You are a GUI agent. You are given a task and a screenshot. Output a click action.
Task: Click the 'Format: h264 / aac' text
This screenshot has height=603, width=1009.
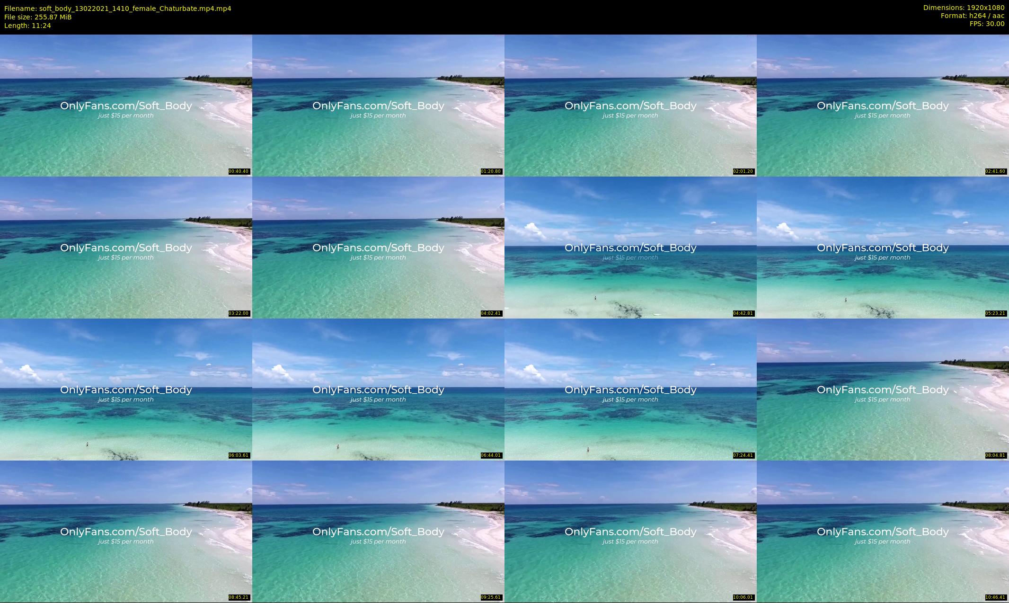[x=973, y=16]
